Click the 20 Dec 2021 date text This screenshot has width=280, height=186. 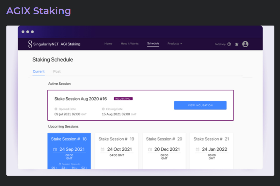click(x=167, y=149)
